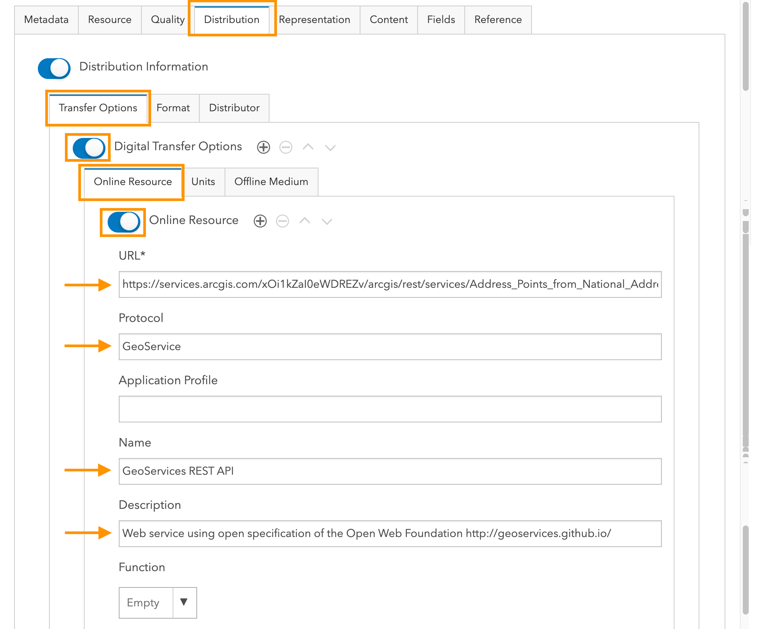The image size is (758, 629).
Task: Remove the current Digital Transfer Options entry
Action: pos(285,147)
